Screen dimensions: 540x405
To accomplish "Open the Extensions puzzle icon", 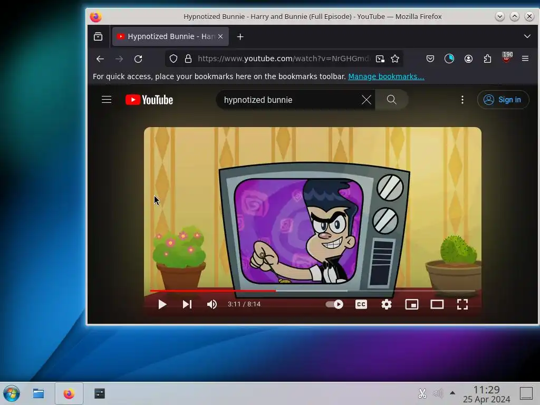I will (x=487, y=59).
